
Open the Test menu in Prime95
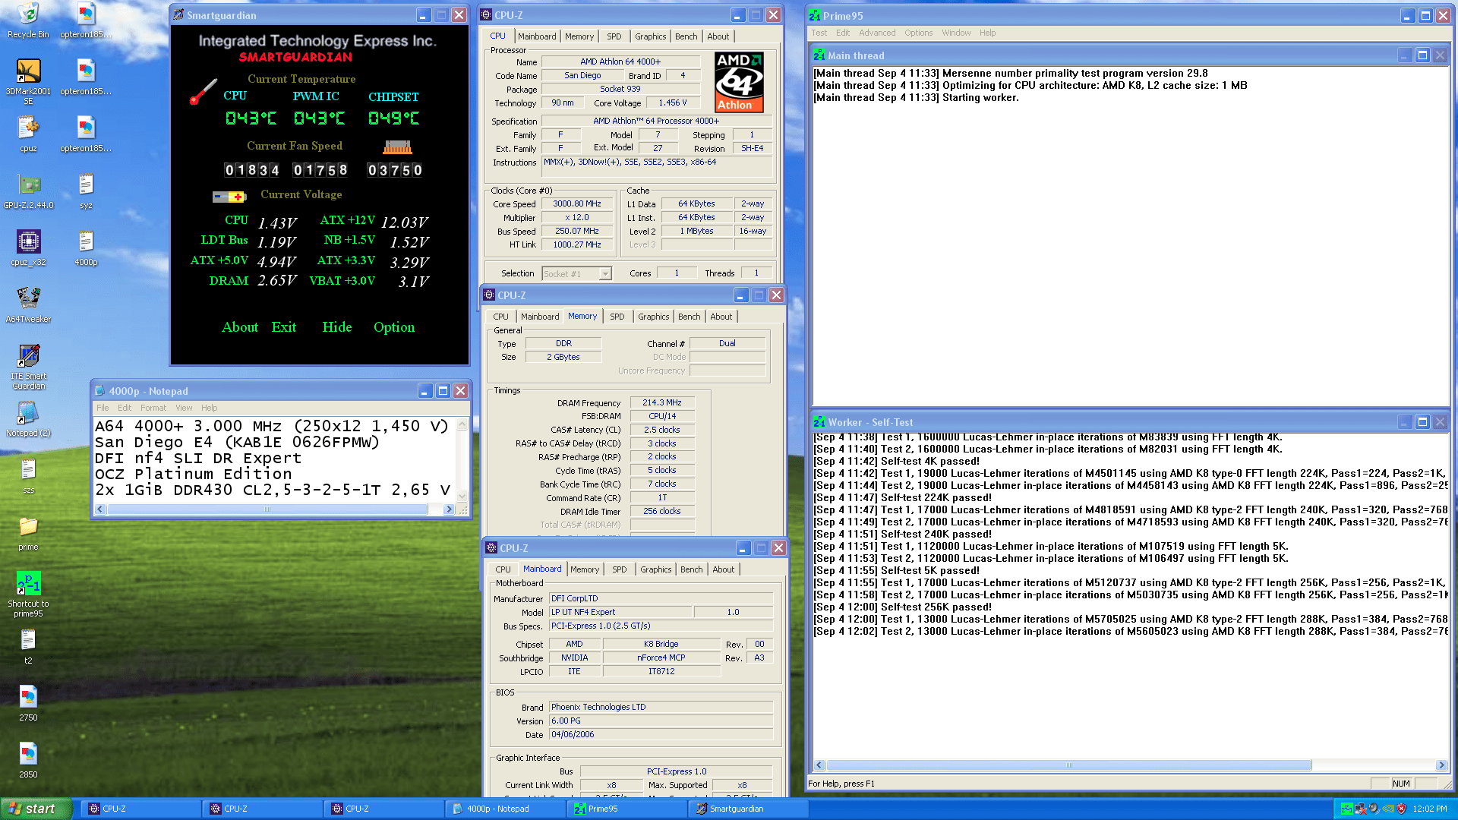(x=819, y=33)
